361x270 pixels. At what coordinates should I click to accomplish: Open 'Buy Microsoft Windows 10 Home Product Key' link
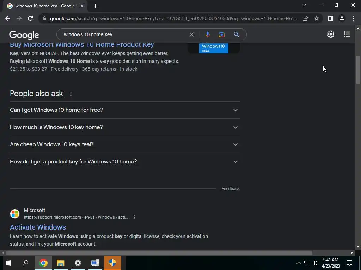[x=82, y=45]
